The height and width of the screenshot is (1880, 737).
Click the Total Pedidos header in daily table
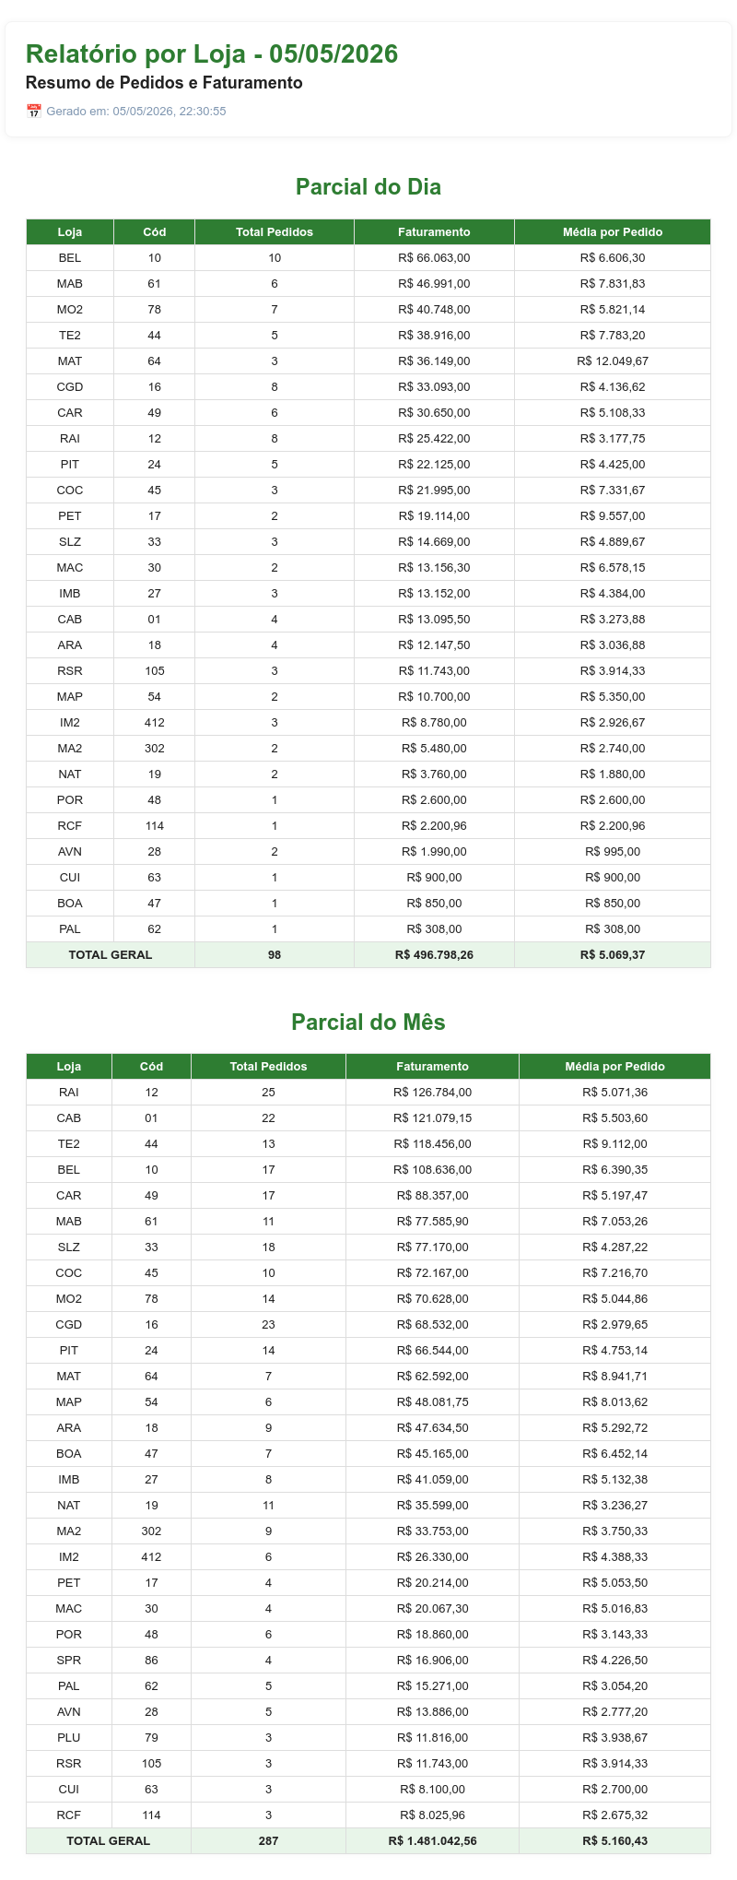(x=275, y=232)
